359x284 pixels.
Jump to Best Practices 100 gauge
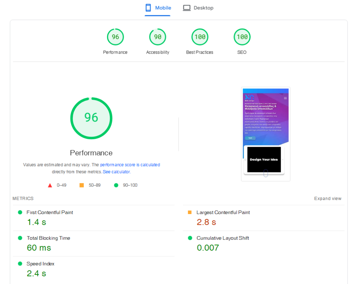(x=200, y=37)
